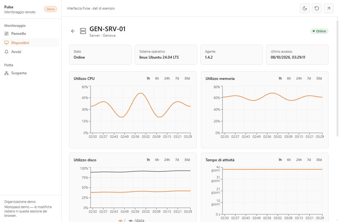Click the page vertical scrollbar
The image size is (339, 222).
(x=337, y=78)
